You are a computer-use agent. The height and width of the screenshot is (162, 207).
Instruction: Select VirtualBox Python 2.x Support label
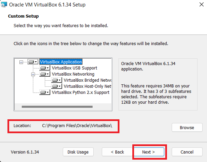tap(80, 93)
